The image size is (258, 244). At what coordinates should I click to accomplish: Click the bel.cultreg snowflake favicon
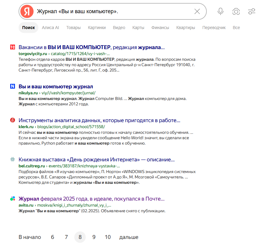13,159
